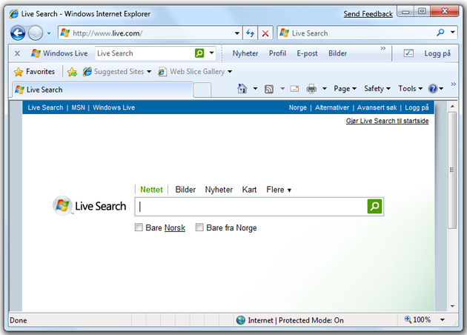
Task: Click the page's vertical scrollbar thumb
Action: pos(452,170)
